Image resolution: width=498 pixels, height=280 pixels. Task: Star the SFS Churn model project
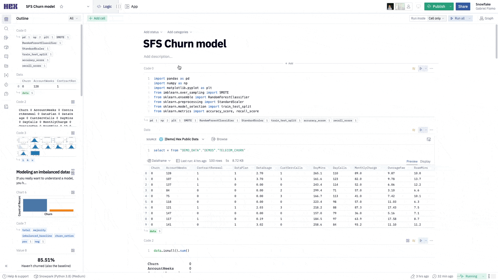(61, 7)
